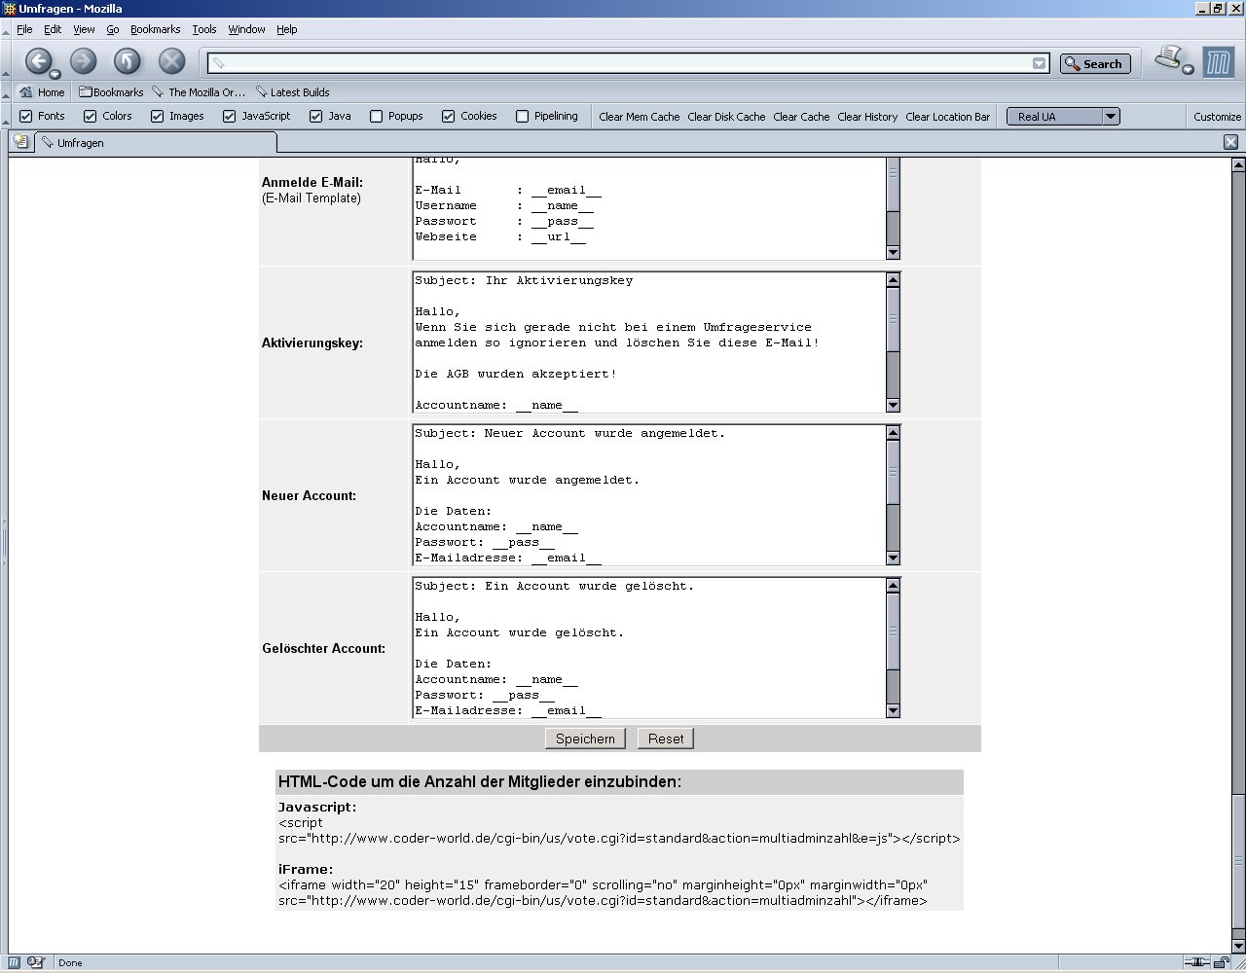Close the current tab with X
This screenshot has height=973, width=1246.
[x=1230, y=142]
